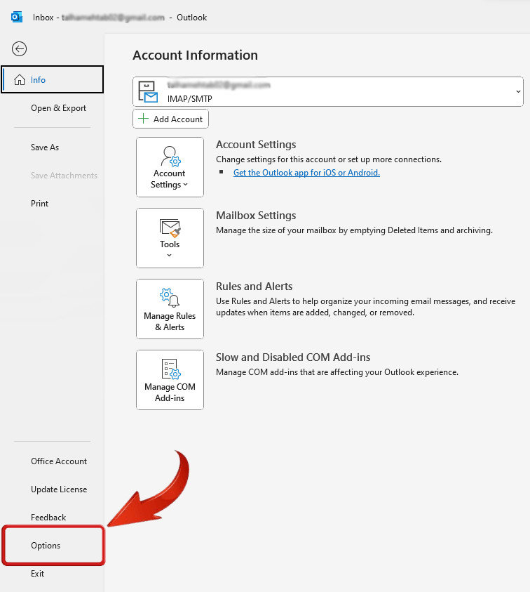
Task: Open the Print page
Action: point(39,204)
